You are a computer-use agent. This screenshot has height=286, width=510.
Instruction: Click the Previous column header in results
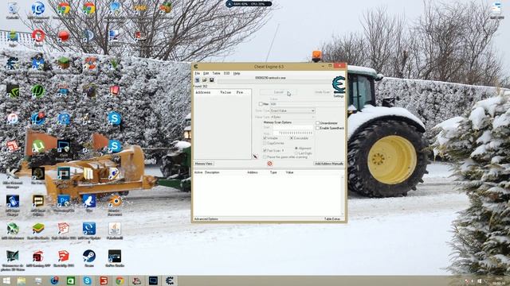click(x=240, y=92)
